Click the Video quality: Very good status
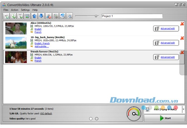This screenshot has width=187, height=128. coord(22,119)
